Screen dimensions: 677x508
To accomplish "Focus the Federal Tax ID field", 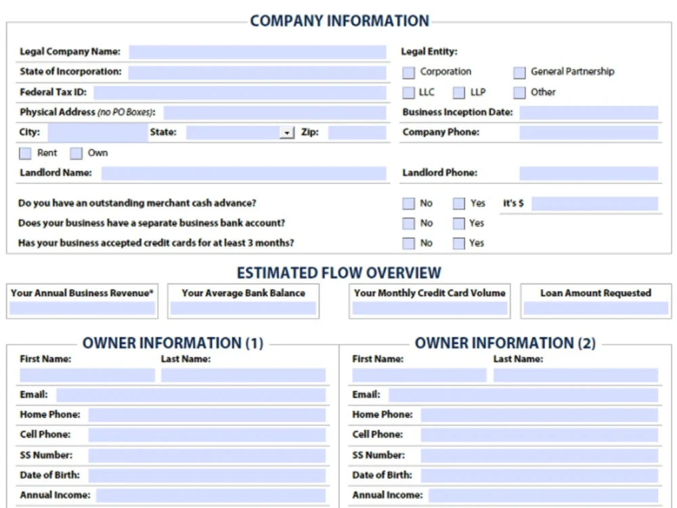I will coord(240,92).
